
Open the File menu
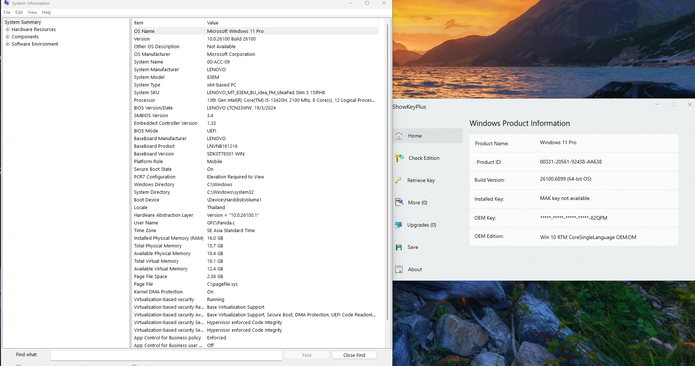[7, 12]
